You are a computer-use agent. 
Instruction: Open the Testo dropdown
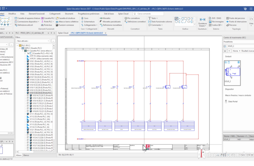(157, 18)
